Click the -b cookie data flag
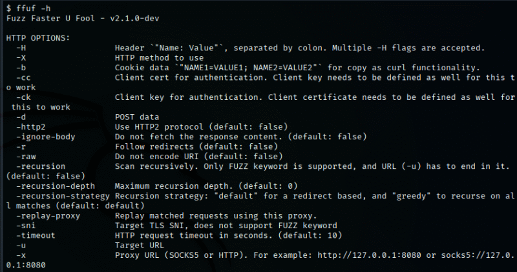This screenshot has height=272, width=517. point(21,68)
